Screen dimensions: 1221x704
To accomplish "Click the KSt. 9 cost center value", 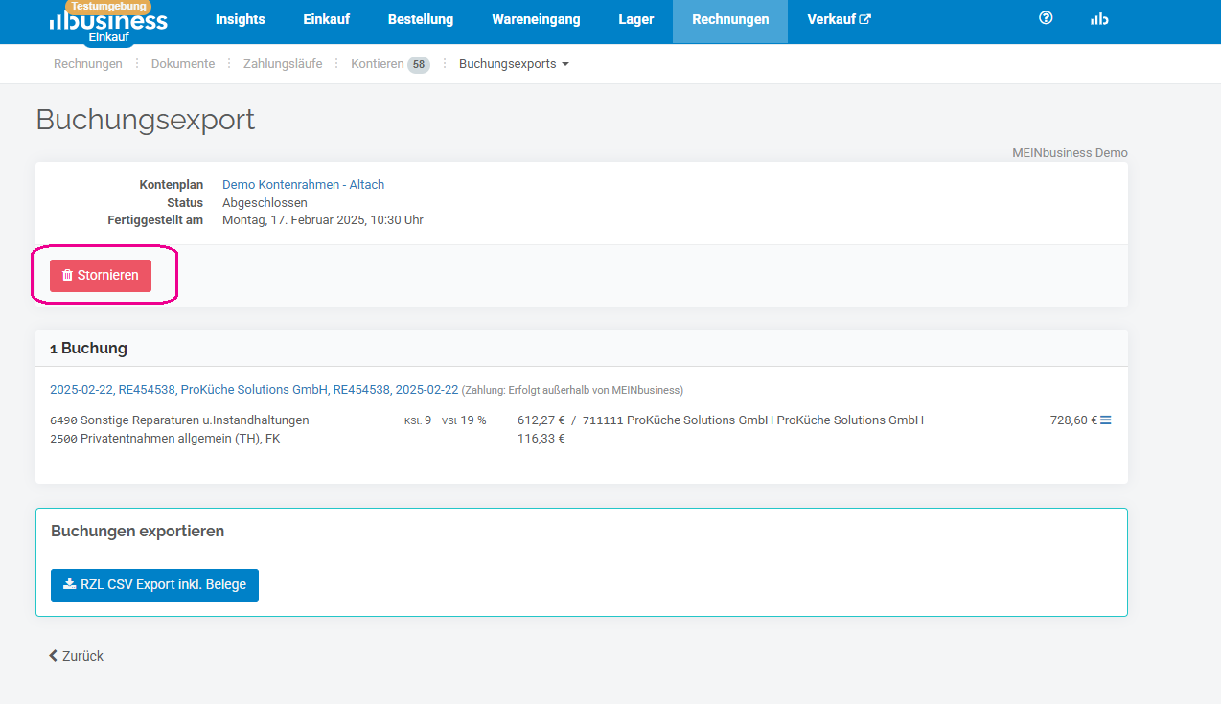I will pyautogui.click(x=418, y=420).
